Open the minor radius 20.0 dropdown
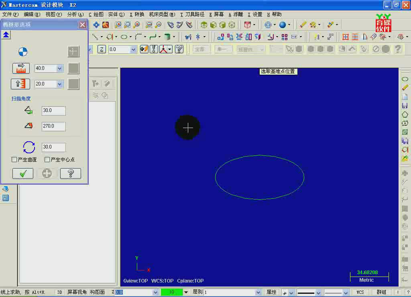This screenshot has width=411, height=297. tap(59, 84)
